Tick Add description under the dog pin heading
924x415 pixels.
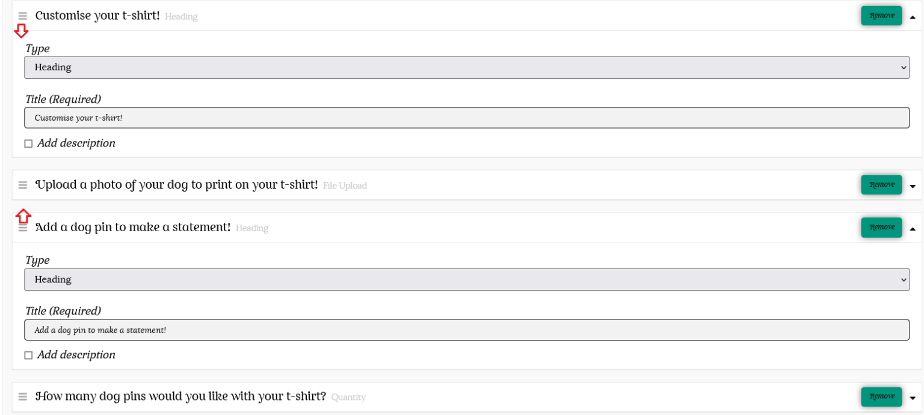(28, 356)
